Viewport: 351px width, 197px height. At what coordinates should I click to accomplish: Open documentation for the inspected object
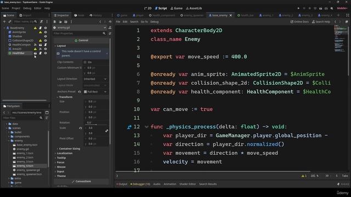110,28
